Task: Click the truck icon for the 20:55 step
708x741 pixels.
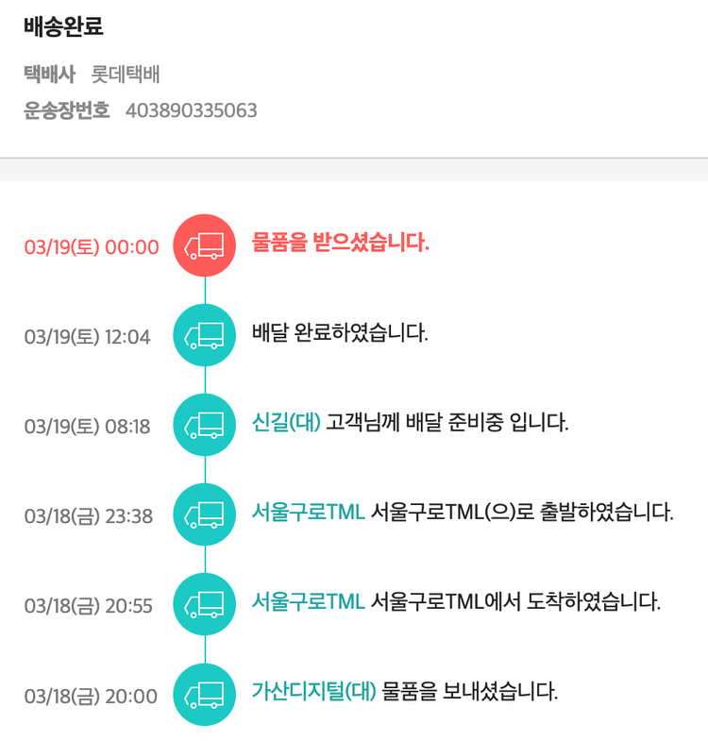Action: 205,604
